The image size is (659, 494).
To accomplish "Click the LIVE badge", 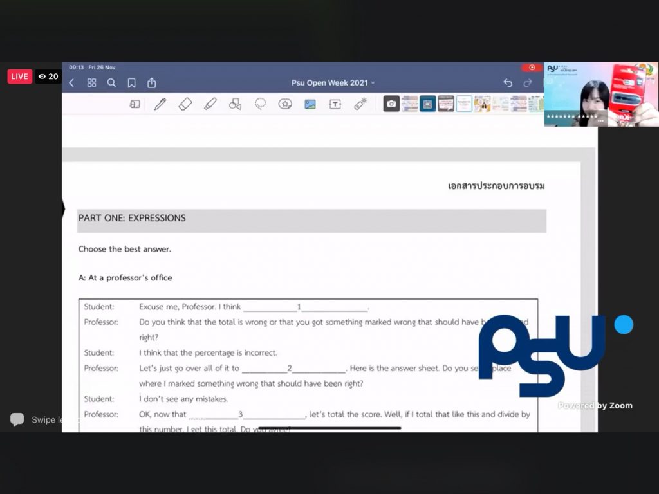I will pos(19,77).
